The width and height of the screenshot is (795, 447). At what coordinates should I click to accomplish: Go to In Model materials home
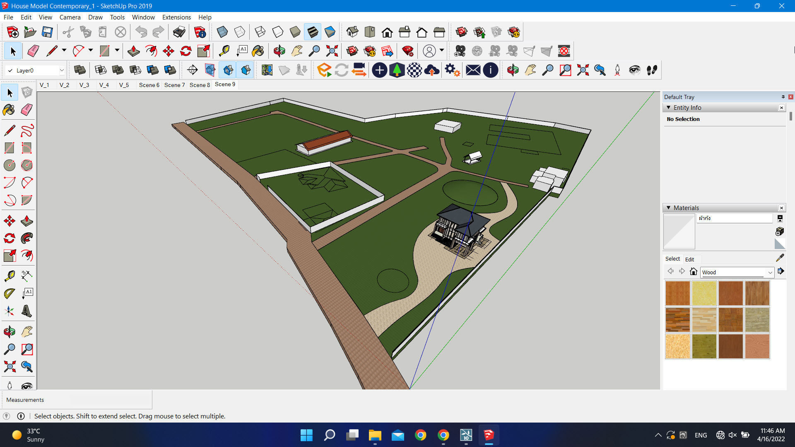(694, 272)
